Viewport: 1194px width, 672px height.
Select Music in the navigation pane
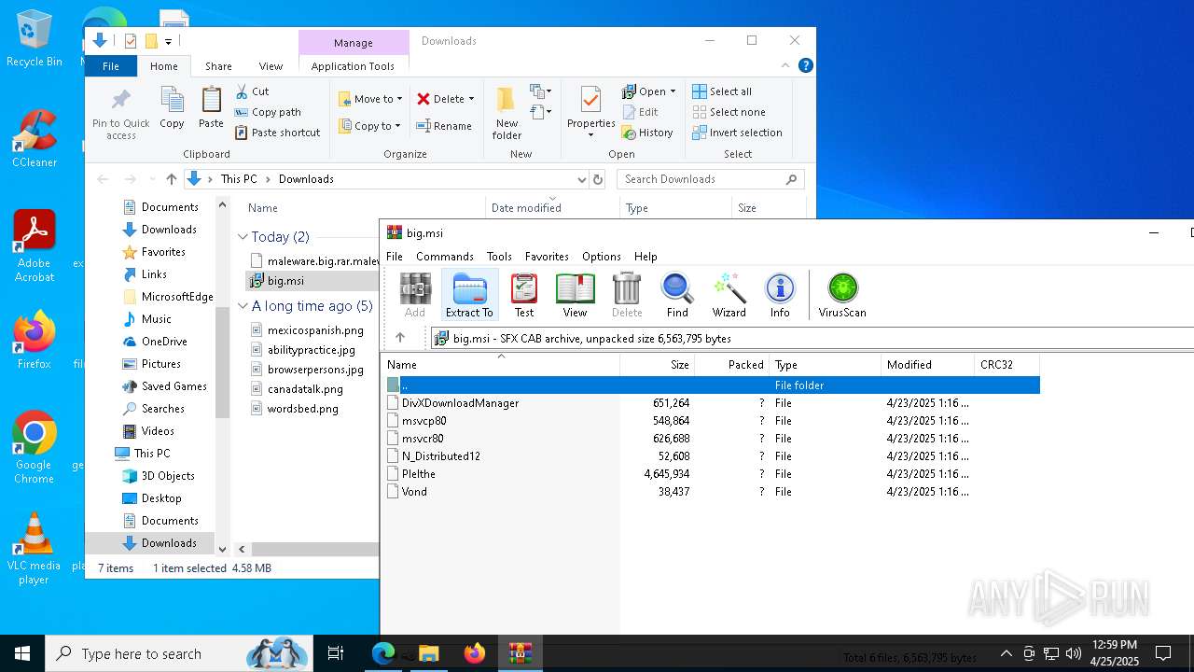point(156,319)
